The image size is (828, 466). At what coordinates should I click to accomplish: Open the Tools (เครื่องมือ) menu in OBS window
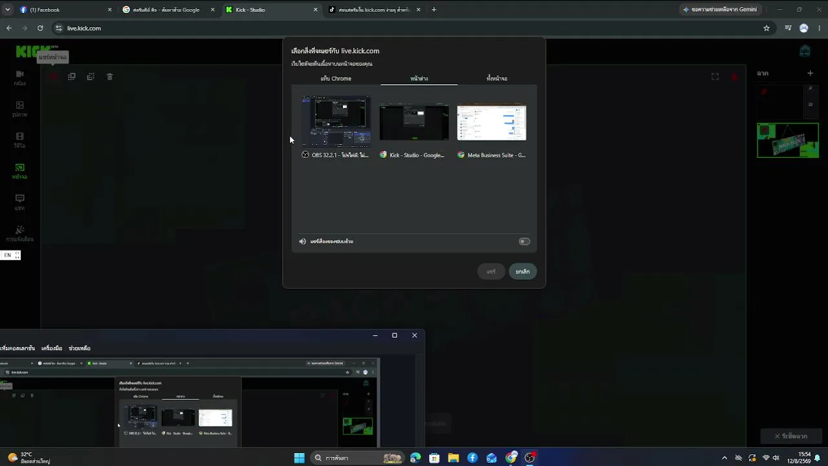52,348
